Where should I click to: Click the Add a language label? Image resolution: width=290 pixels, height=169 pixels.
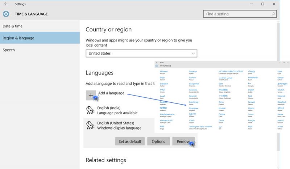point(111,93)
